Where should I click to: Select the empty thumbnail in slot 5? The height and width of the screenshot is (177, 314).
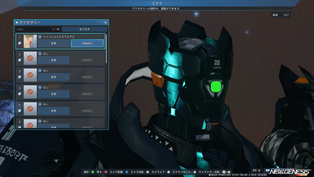[30, 109]
